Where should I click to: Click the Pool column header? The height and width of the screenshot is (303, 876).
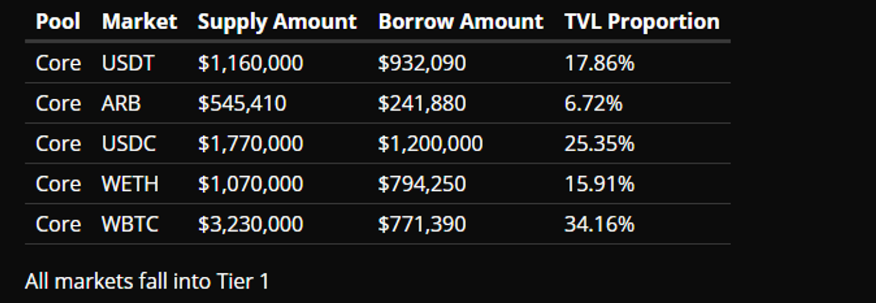coord(58,22)
